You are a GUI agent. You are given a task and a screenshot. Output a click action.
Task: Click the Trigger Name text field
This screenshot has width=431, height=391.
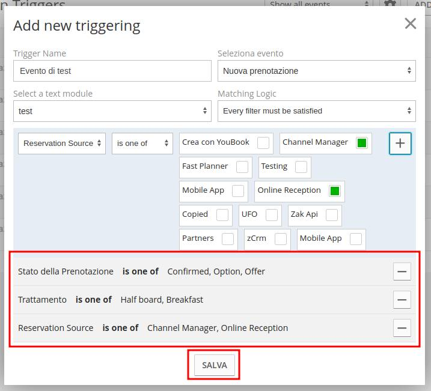112,71
